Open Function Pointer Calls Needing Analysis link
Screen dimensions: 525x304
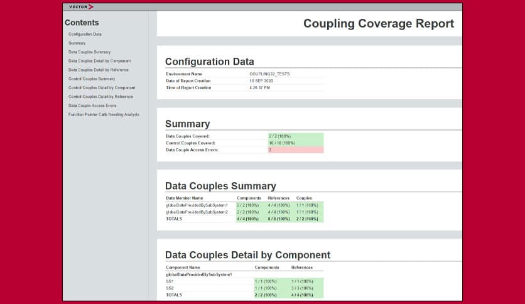click(x=104, y=114)
